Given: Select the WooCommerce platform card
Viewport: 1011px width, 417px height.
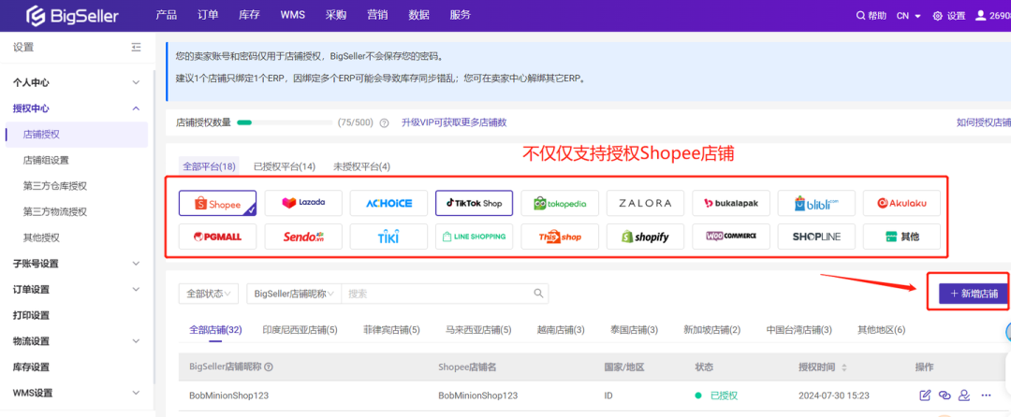Looking at the screenshot, I should point(731,237).
